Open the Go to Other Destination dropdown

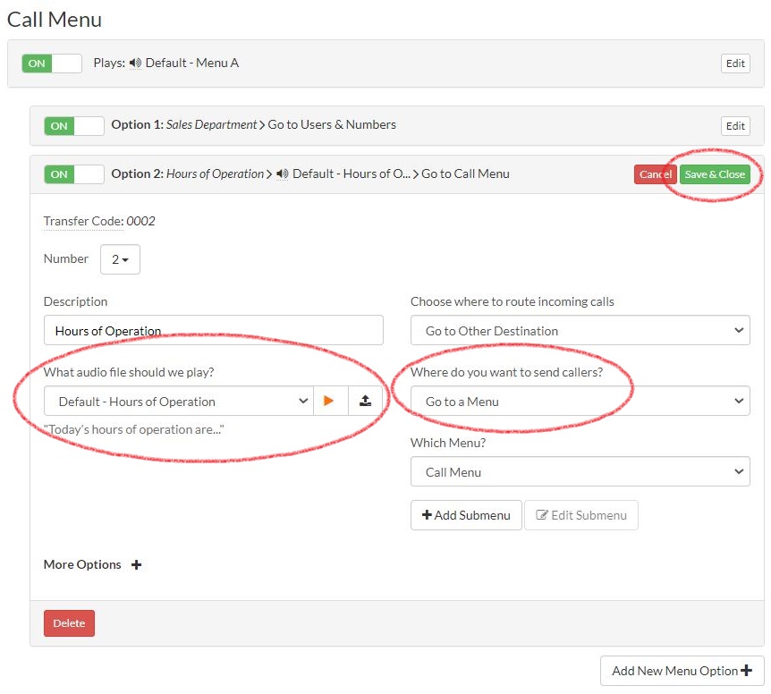click(x=580, y=329)
